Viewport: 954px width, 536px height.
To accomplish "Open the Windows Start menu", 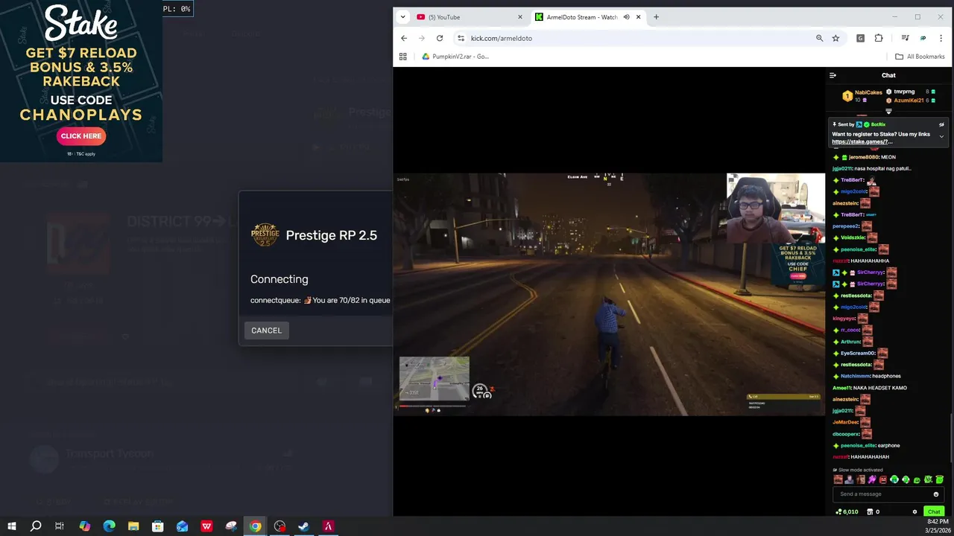I will pos(11,526).
